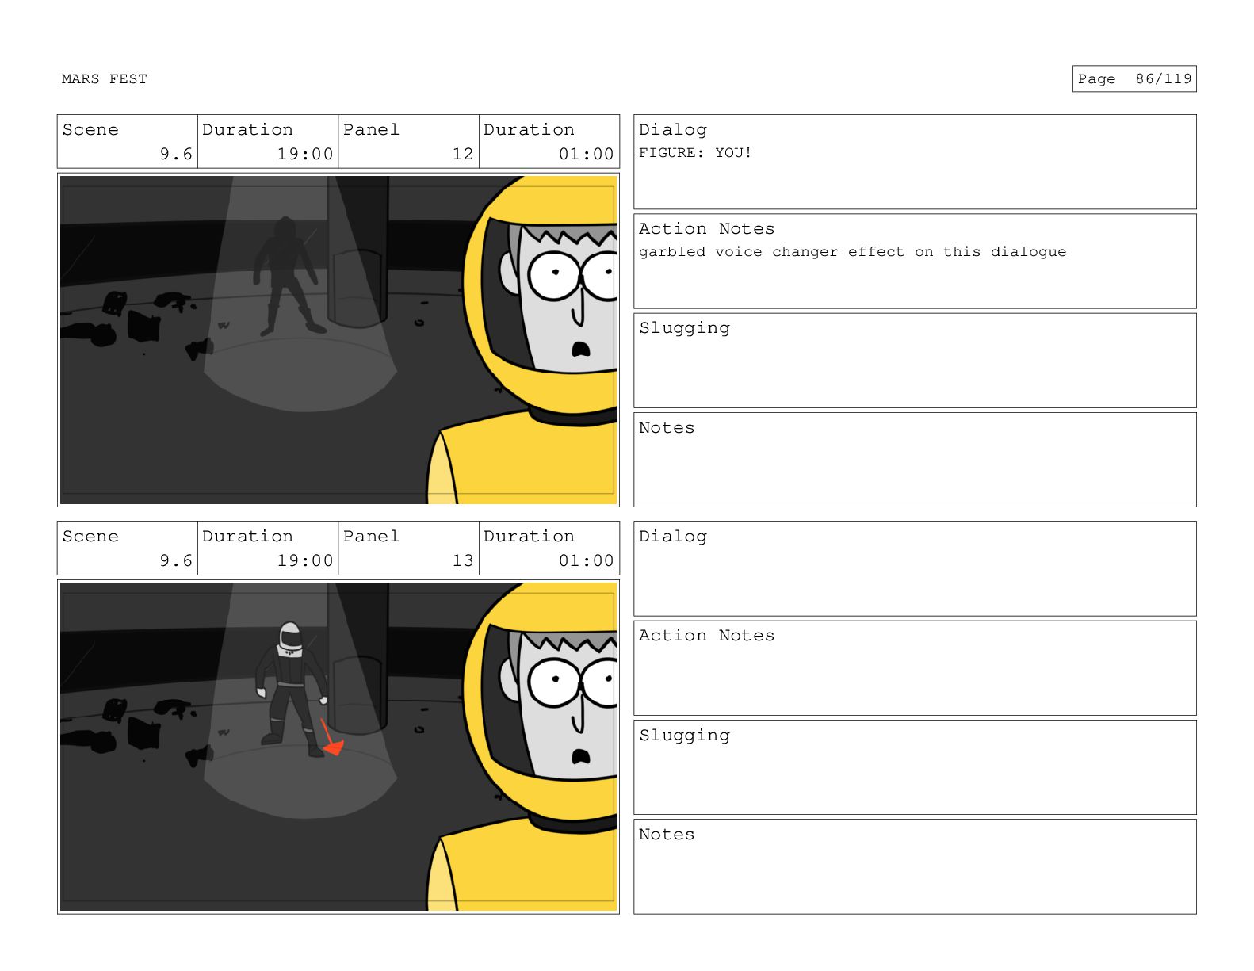The image size is (1254, 971).
Task: Click panel 12's scene Duration 19:00 cell
Action: coord(268,141)
